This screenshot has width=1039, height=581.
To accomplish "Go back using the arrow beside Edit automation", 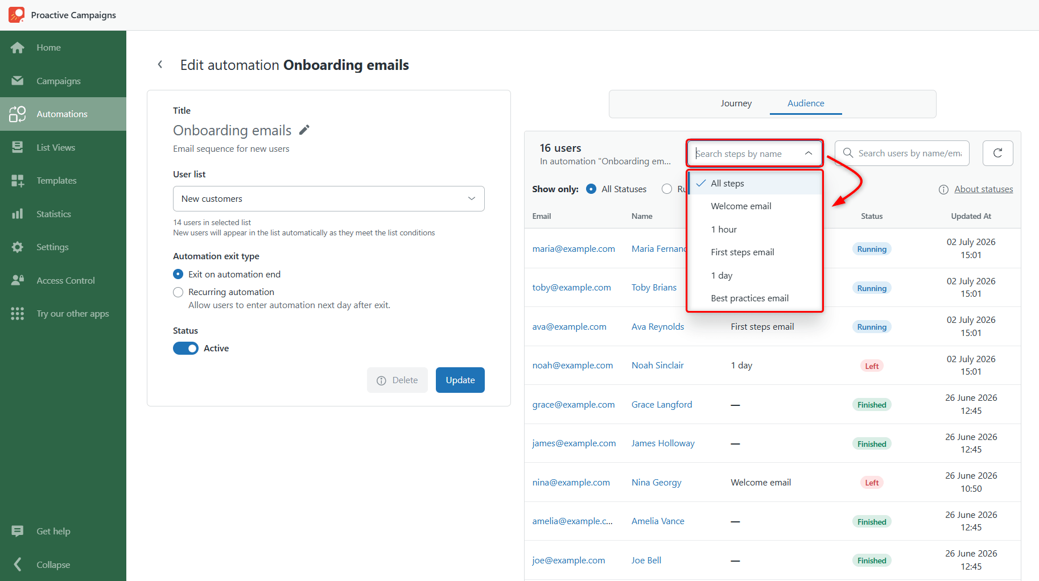I will click(160, 65).
